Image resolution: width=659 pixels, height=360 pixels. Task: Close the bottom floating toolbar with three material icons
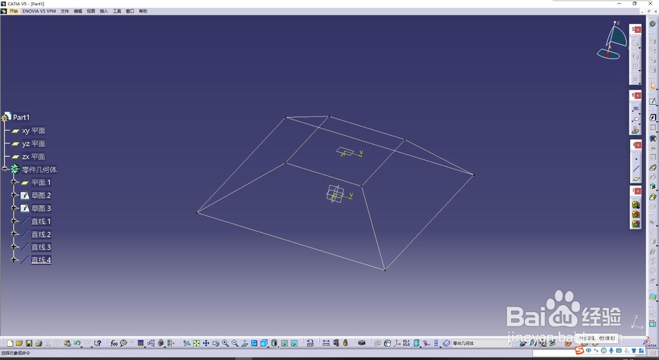638,191
